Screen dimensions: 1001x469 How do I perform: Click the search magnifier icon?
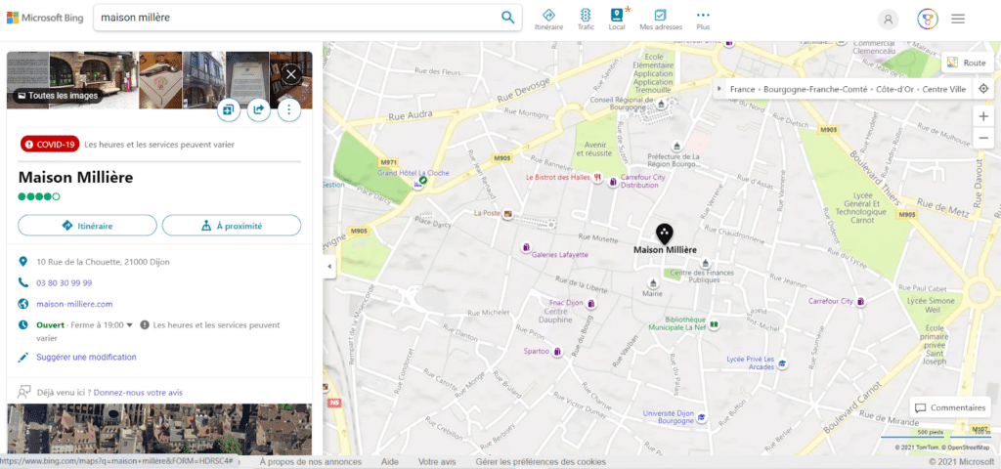pyautogui.click(x=507, y=18)
